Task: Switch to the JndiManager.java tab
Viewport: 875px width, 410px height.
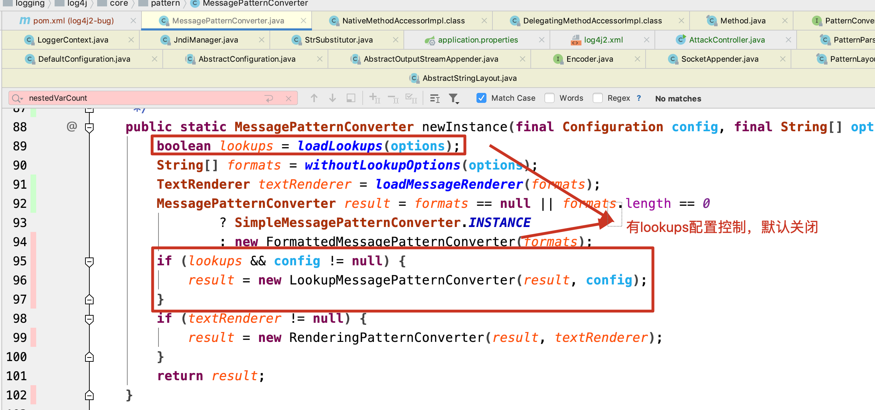Action: tap(206, 40)
